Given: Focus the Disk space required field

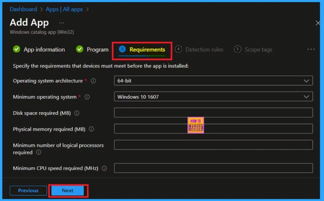Looking at the screenshot, I should [x=213, y=113].
